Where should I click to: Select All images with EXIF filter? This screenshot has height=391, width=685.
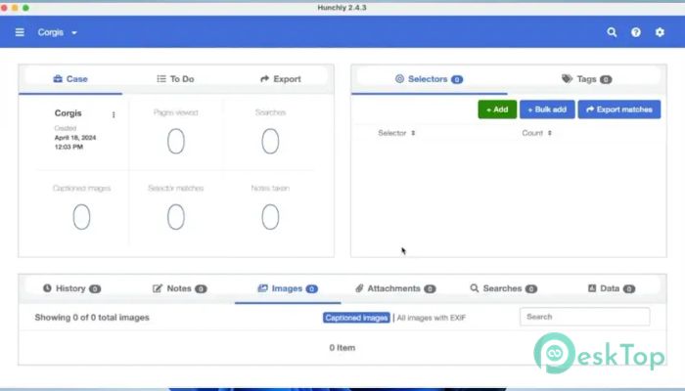click(432, 318)
